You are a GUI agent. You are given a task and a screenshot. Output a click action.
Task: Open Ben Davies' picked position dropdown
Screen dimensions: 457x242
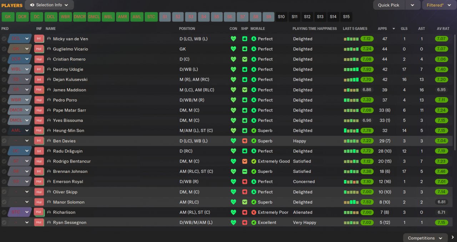pos(27,141)
